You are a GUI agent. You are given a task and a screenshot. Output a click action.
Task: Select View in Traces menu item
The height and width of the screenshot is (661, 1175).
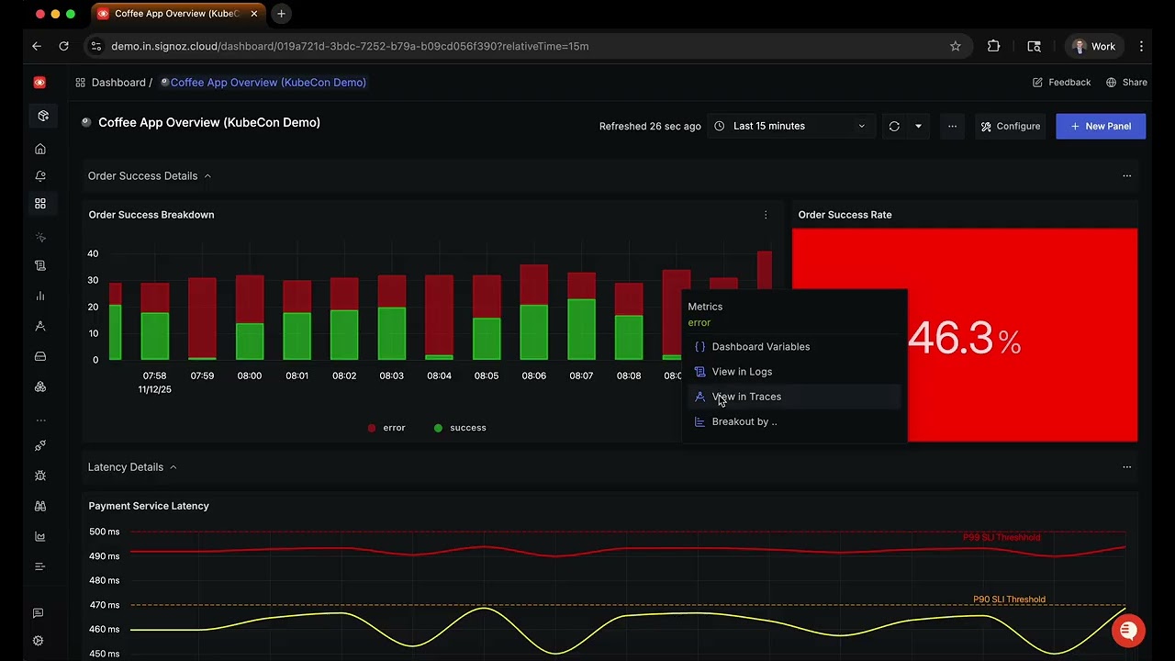pos(794,397)
